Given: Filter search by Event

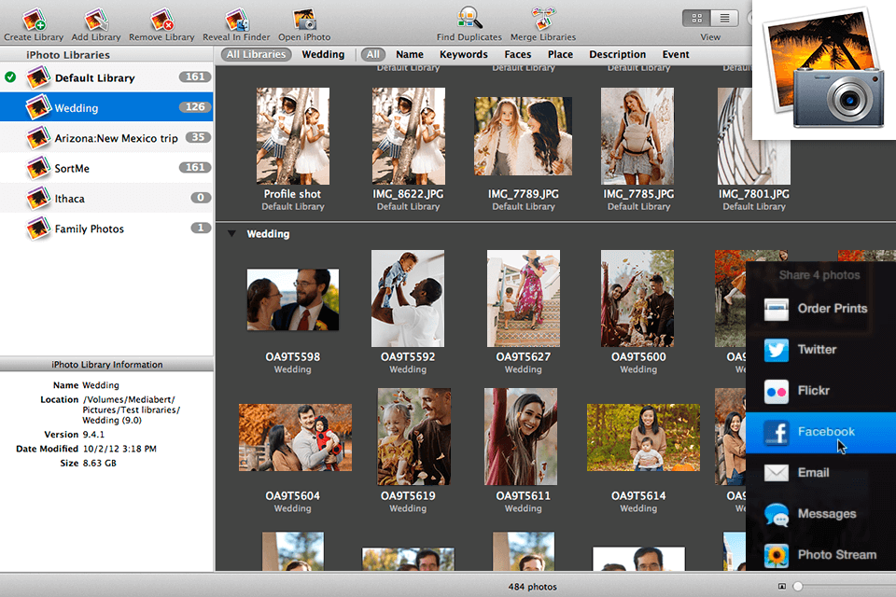Looking at the screenshot, I should tap(676, 54).
